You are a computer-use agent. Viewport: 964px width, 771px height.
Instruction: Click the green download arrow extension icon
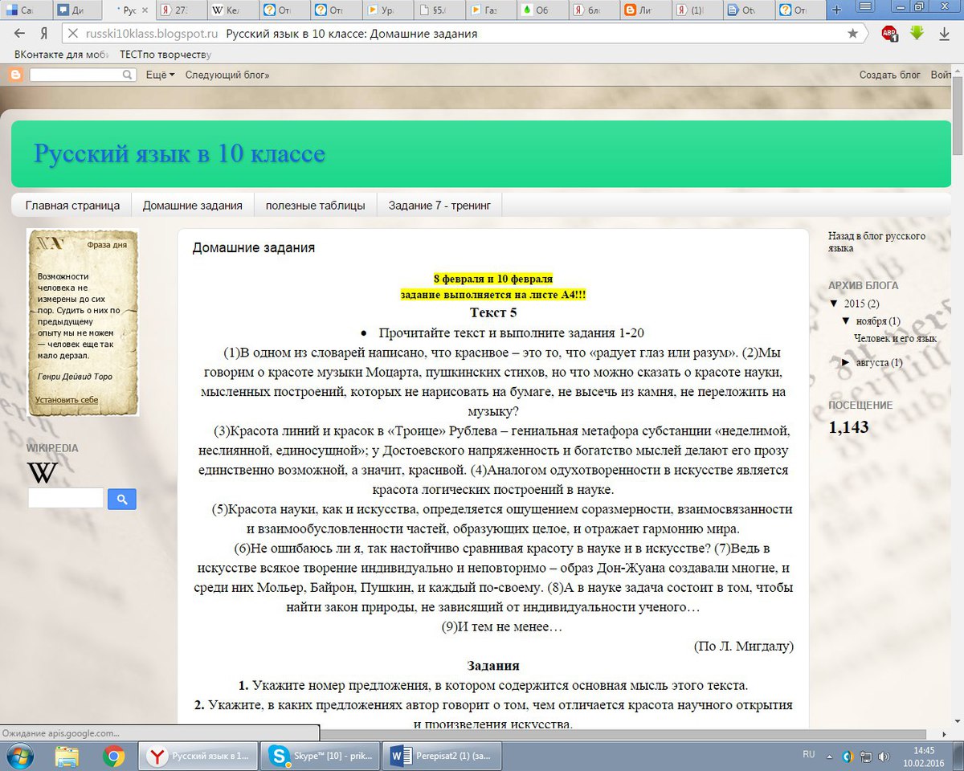(x=917, y=33)
